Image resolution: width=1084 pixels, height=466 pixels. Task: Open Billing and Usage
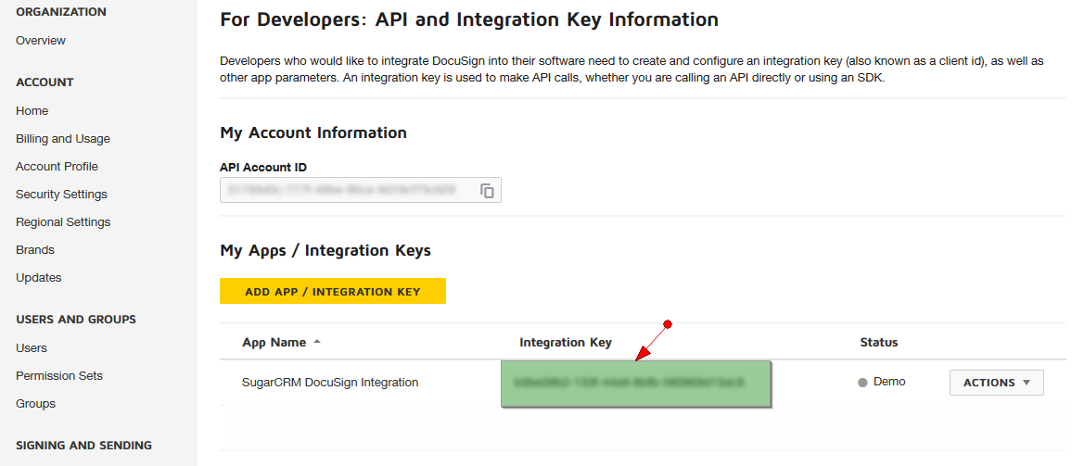[63, 139]
